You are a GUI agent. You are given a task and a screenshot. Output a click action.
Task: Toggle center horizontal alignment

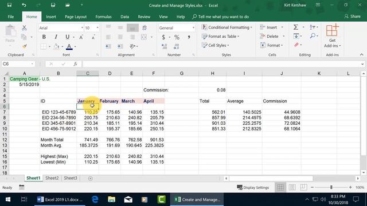click(120, 37)
